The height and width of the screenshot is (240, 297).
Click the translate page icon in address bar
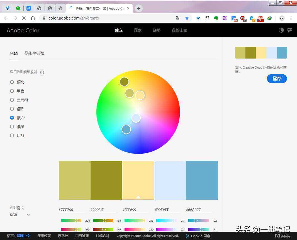point(178,18)
